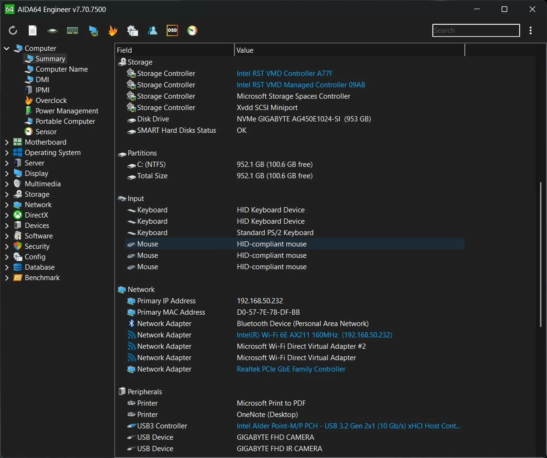Viewport: 547px width, 458px height.
Task: Expand the Motherboard tree node
Action: pos(7,142)
